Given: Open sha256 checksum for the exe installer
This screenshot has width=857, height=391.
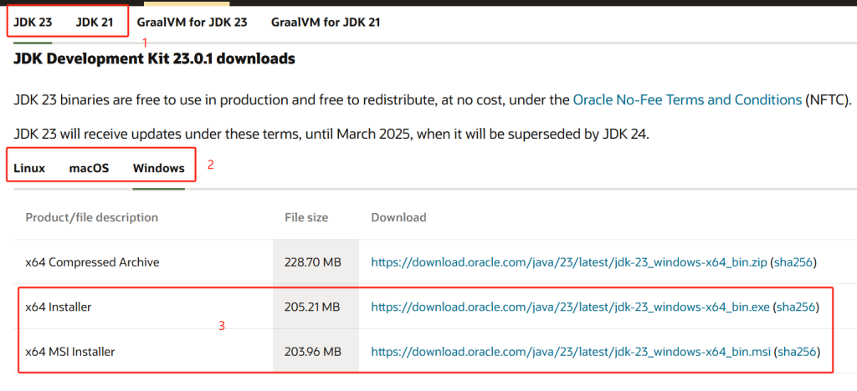Looking at the screenshot, I should (795, 307).
